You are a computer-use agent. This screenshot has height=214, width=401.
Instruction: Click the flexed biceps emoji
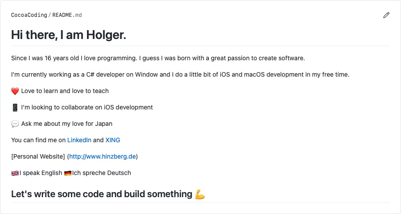pyautogui.click(x=200, y=195)
